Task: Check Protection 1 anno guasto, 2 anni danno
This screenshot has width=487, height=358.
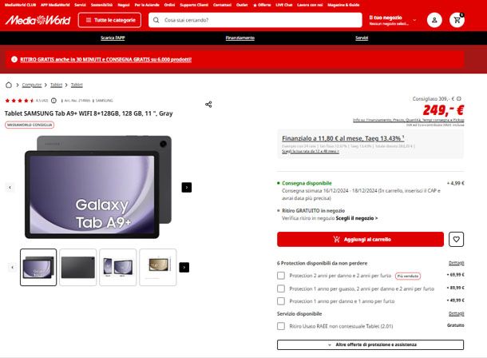Action: tap(281, 288)
